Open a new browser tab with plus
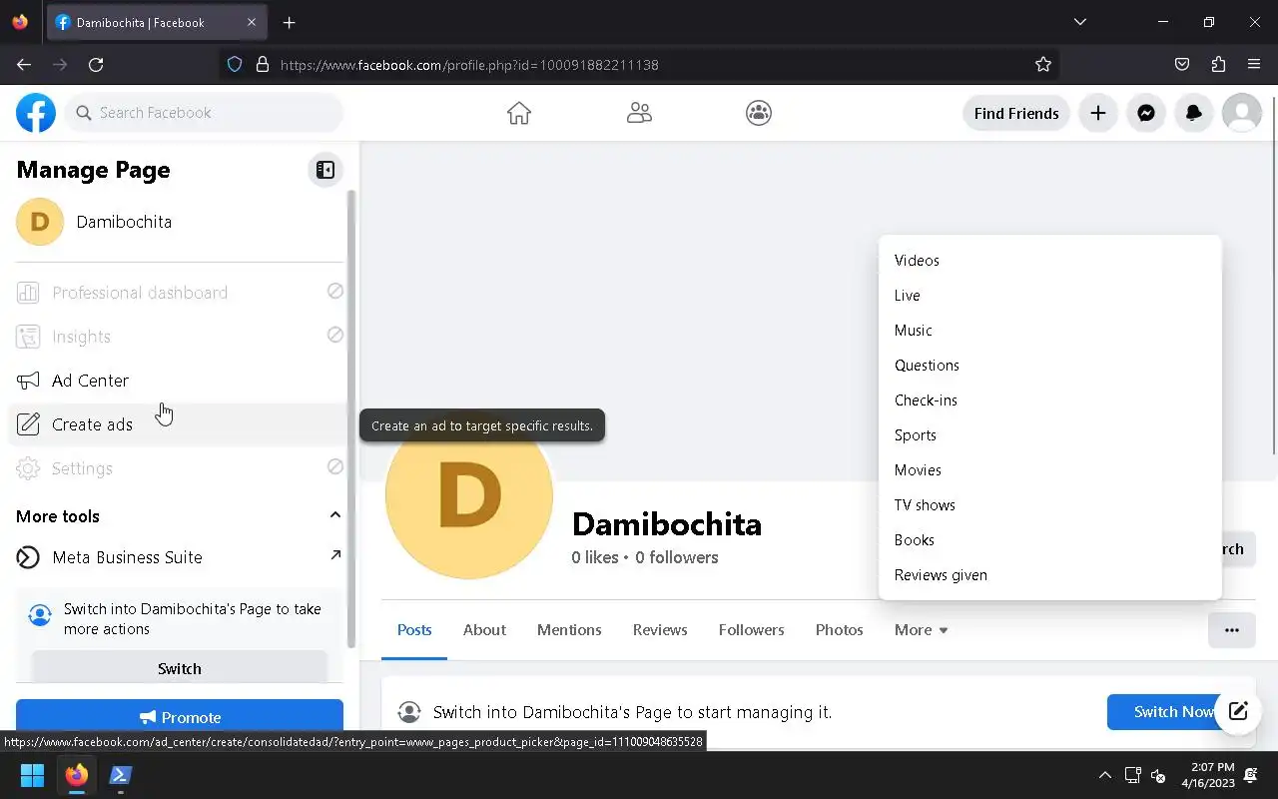Viewport: 1278px width, 799px height. 289,22
